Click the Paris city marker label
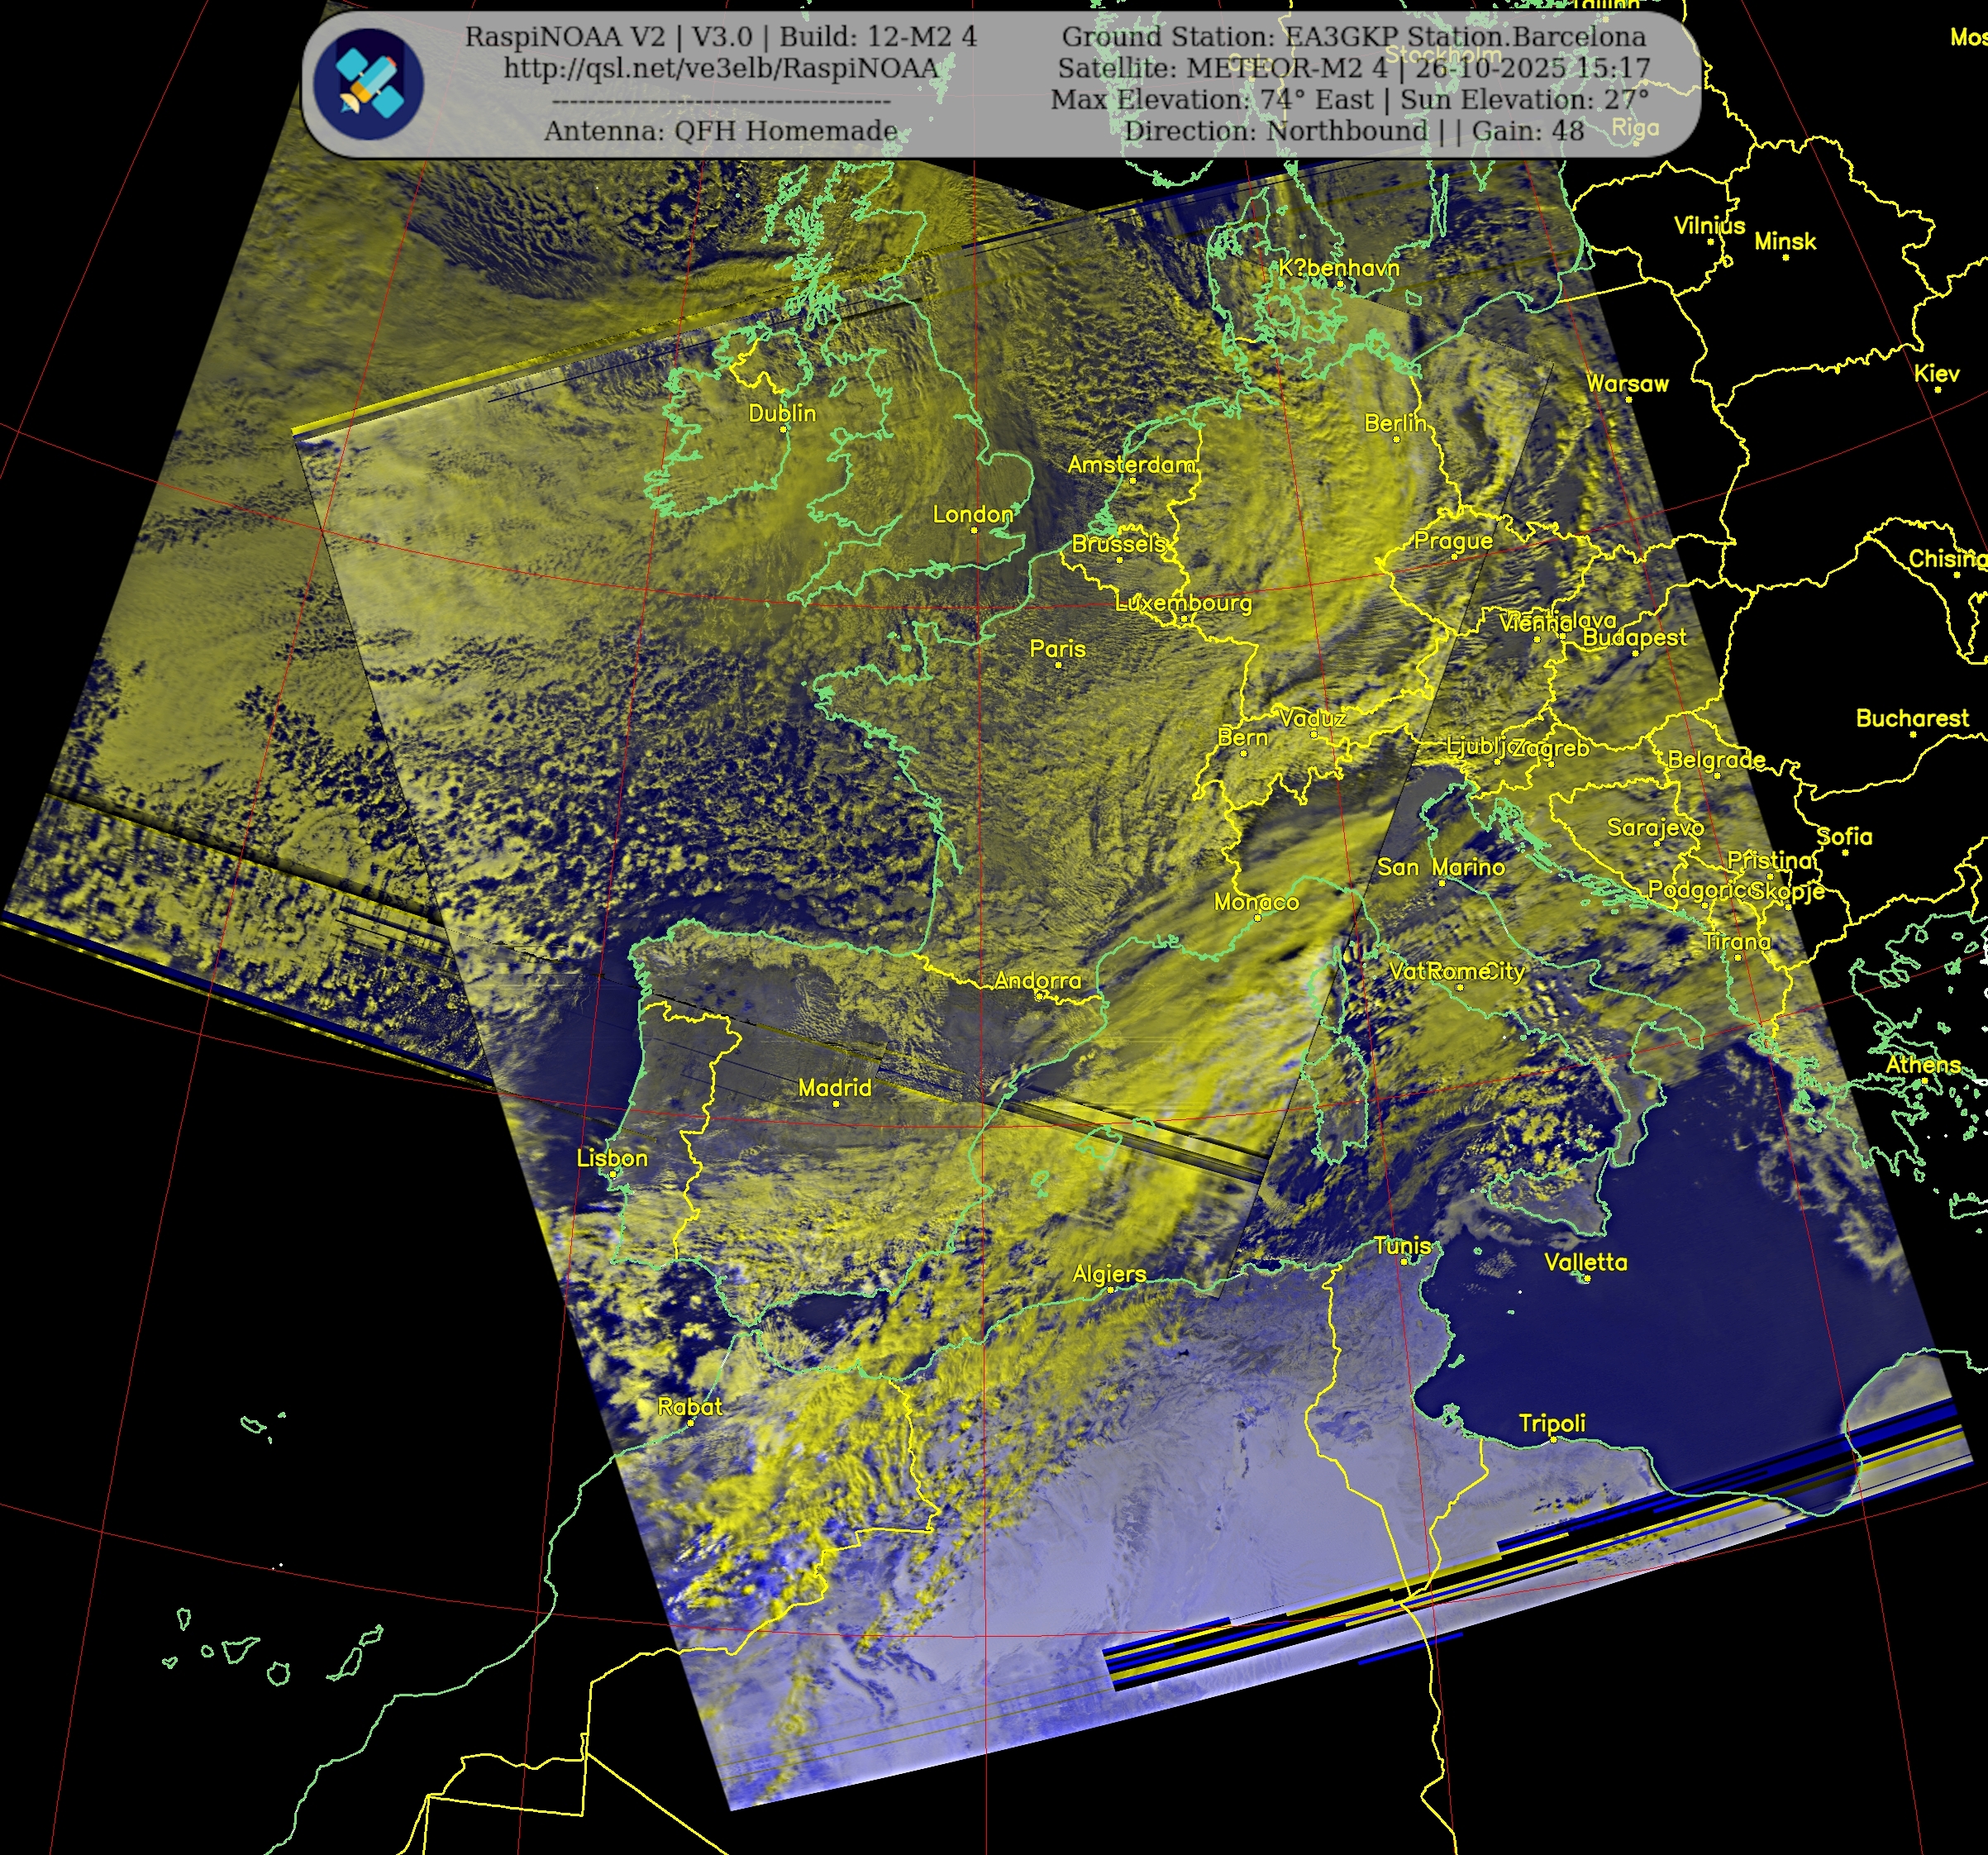Viewport: 1988px width, 1855px height. pos(1057,649)
